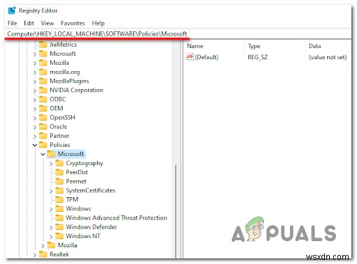
Task: Select the Partner key
Action: (x=59, y=136)
